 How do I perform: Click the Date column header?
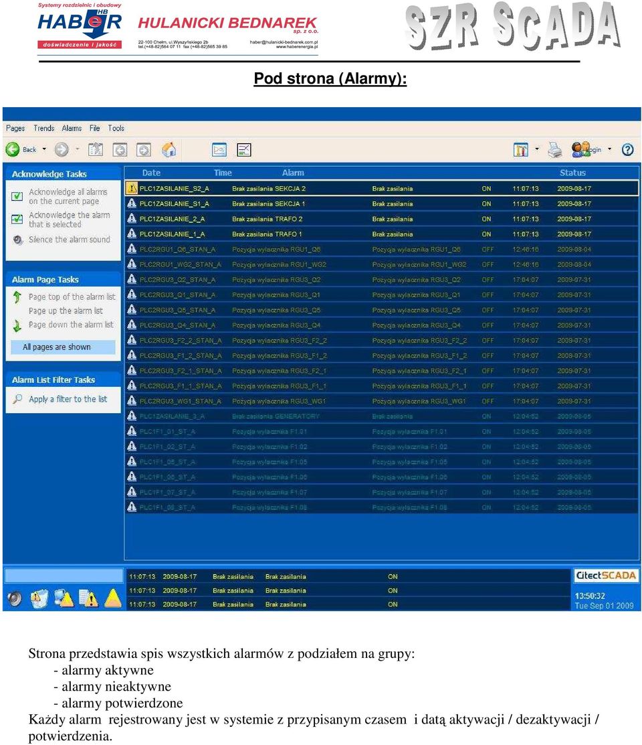pos(151,173)
